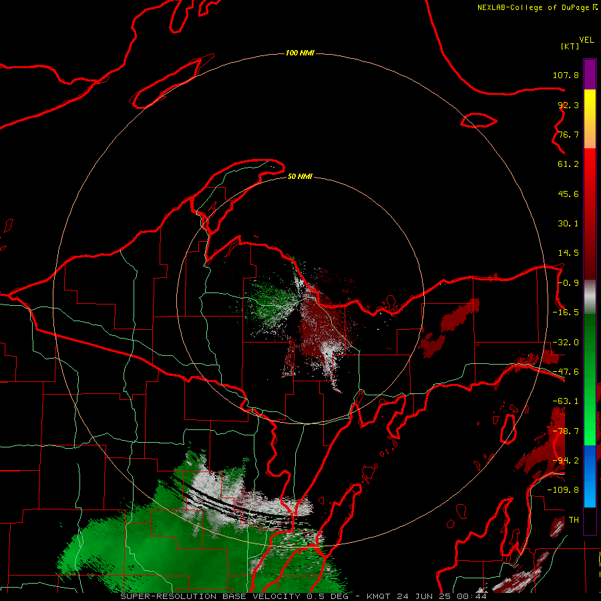Image resolution: width=601 pixels, height=601 pixels.
Task: Click the NEXLAB-College of DuPage credit text
Action: pos(534,7)
